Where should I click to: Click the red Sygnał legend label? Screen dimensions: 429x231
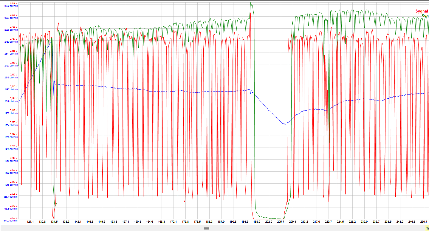422,11
